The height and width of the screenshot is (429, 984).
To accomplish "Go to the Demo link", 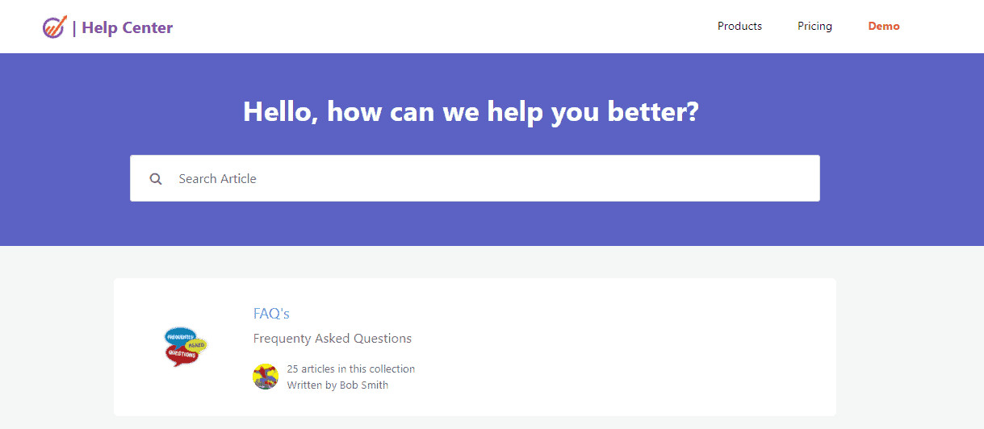I will 884,27.
